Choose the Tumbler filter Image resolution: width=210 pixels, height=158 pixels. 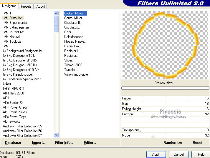(x=71, y=70)
